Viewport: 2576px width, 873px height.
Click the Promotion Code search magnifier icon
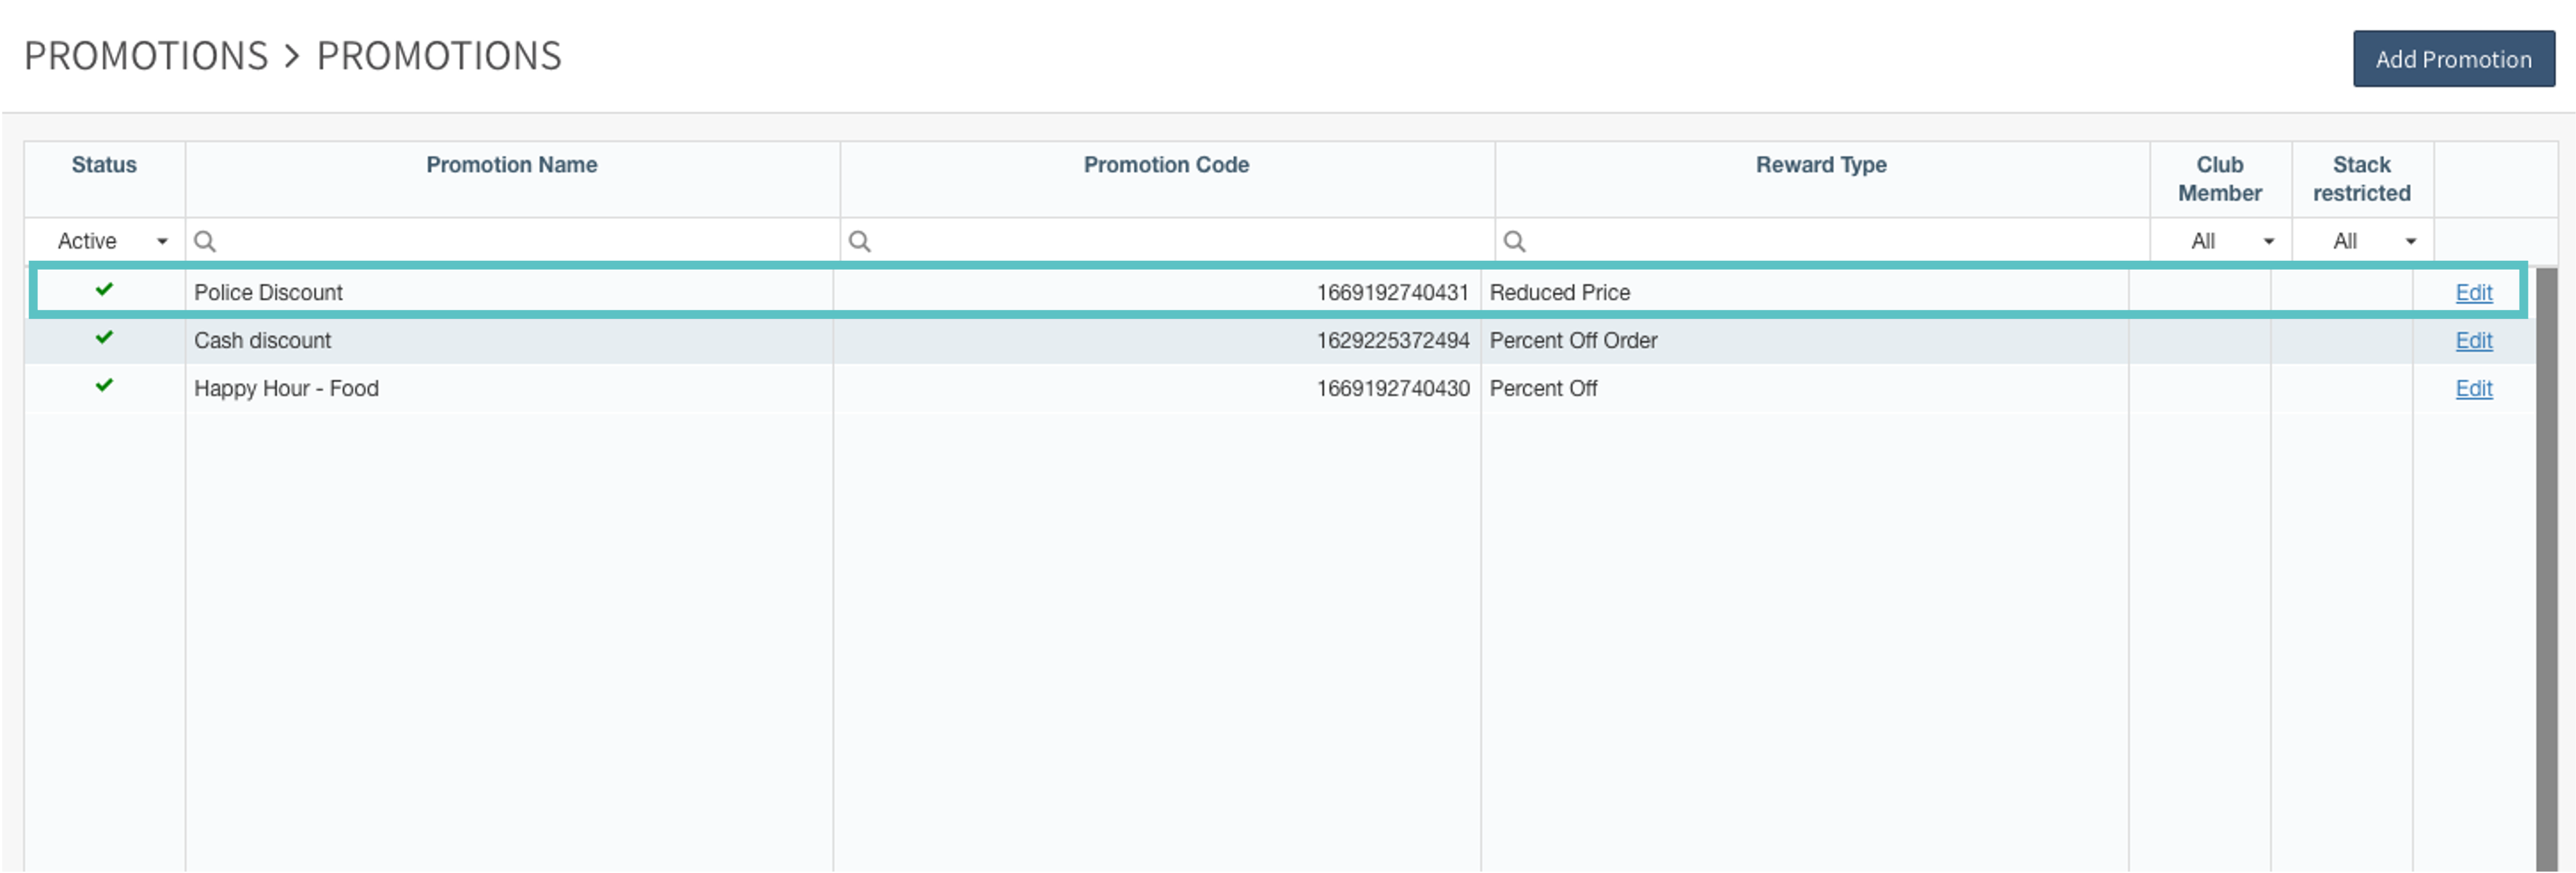click(859, 241)
